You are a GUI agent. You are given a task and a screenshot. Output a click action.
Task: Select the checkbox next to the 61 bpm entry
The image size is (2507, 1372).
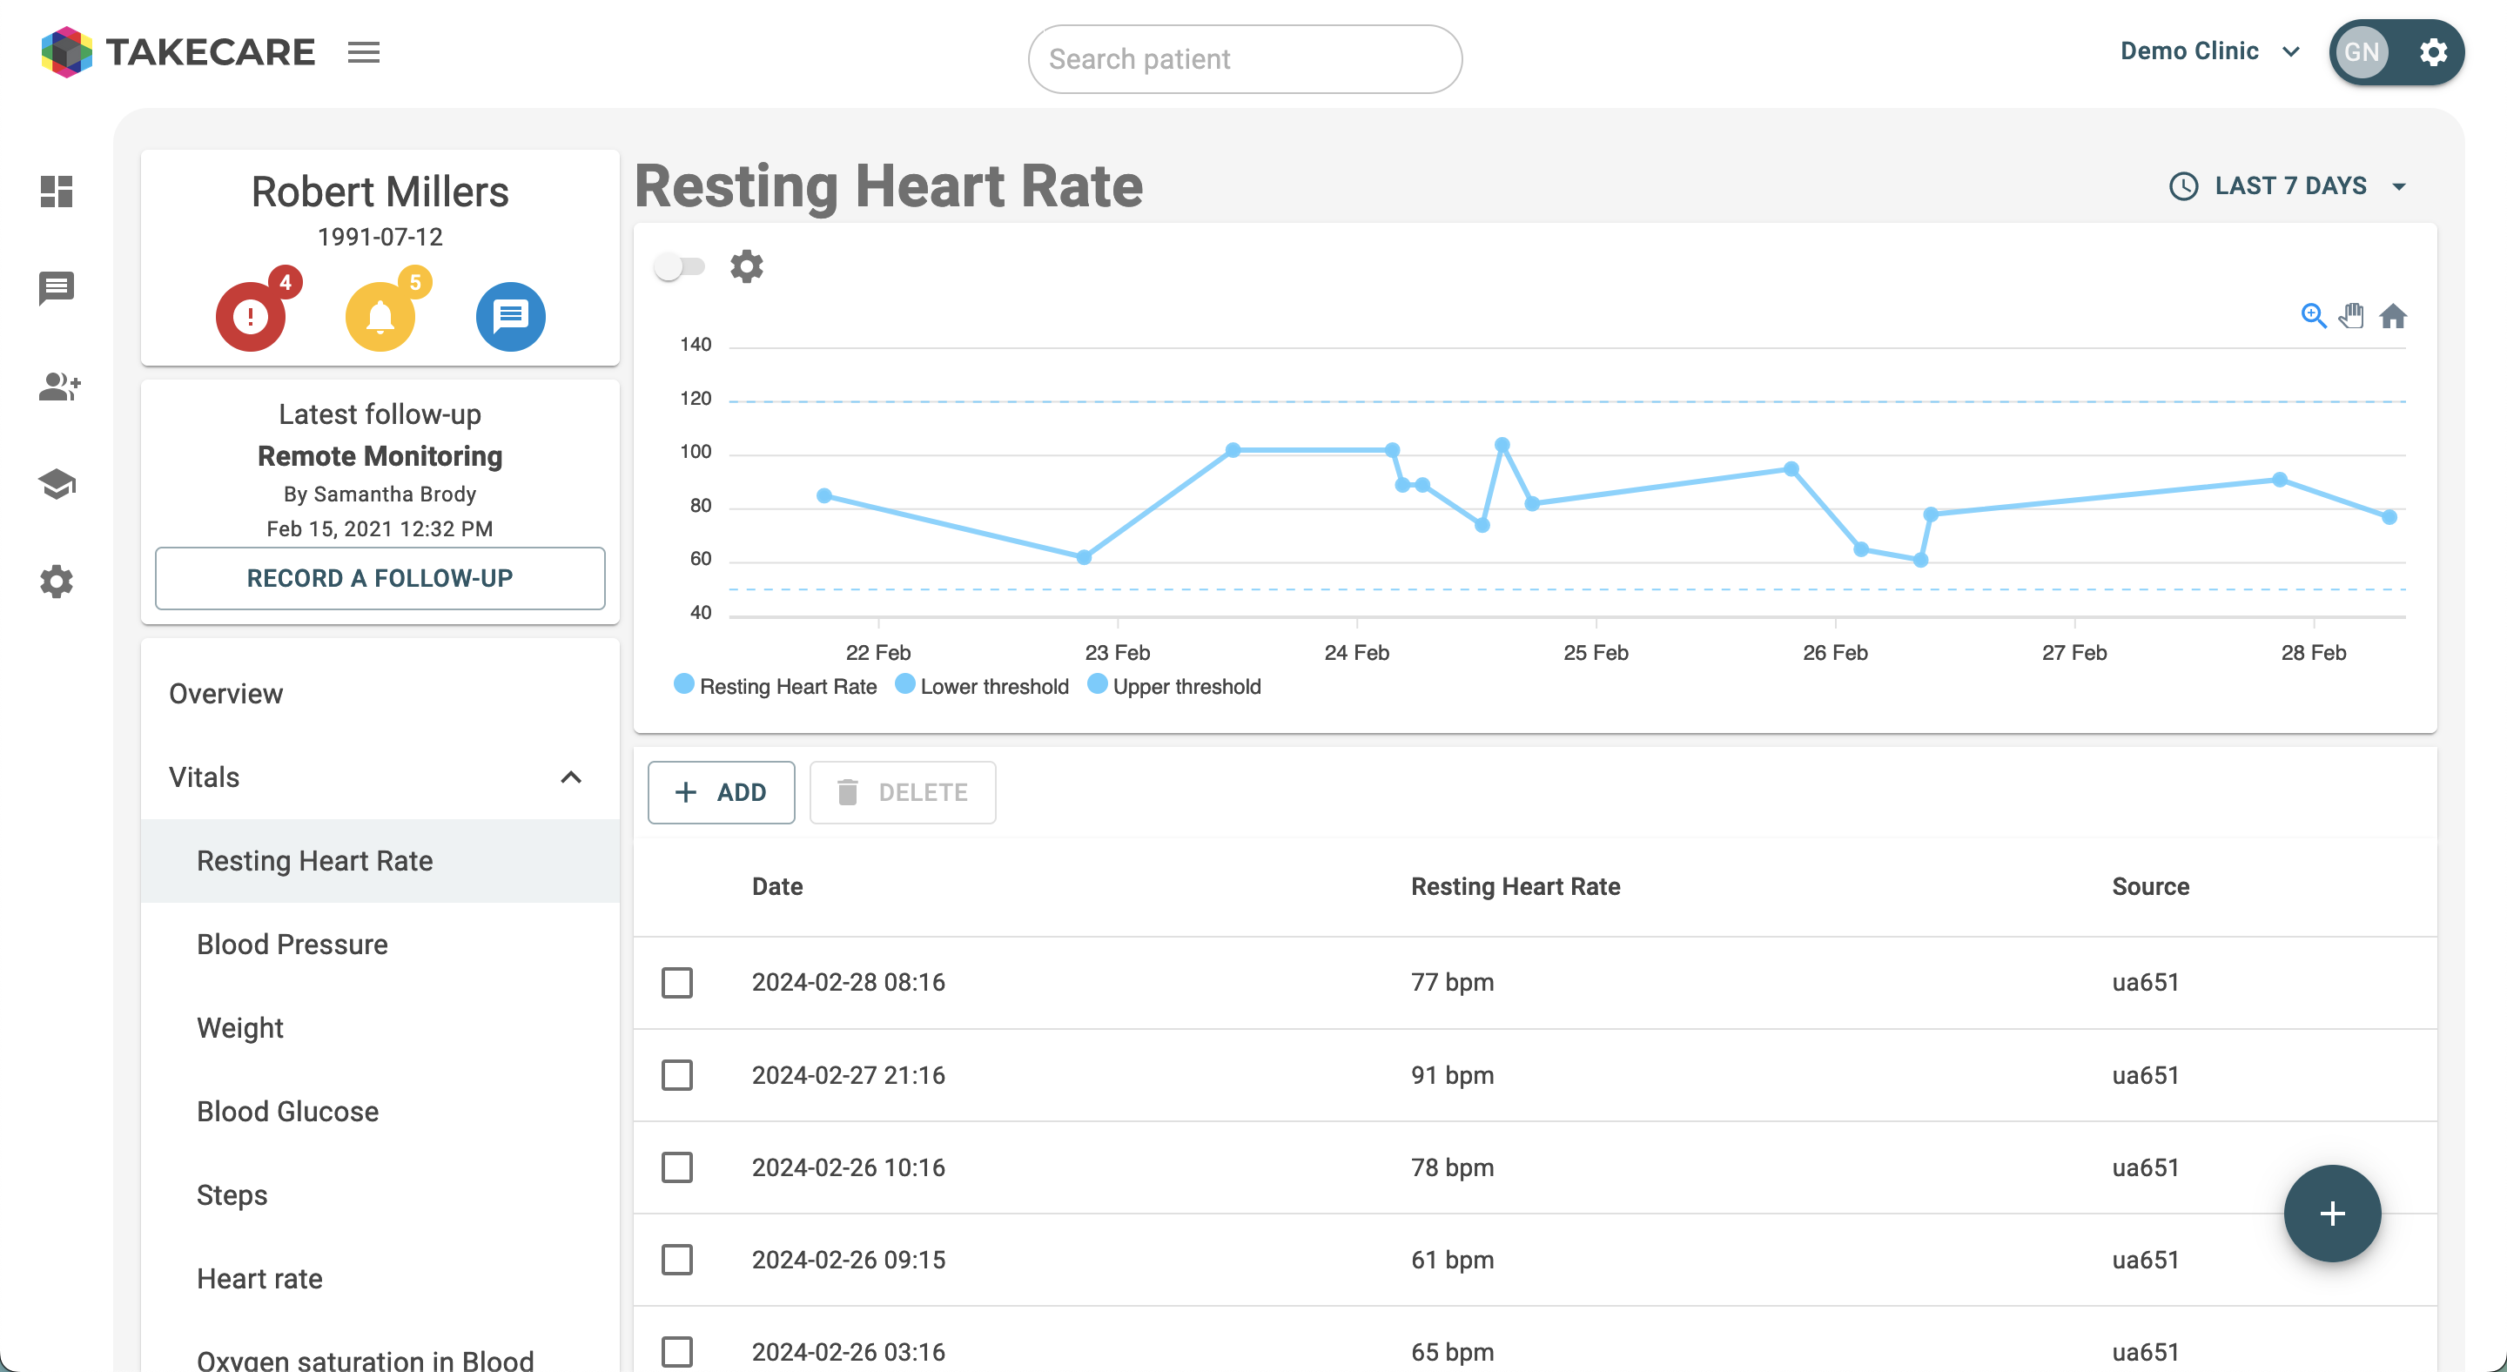tap(677, 1259)
